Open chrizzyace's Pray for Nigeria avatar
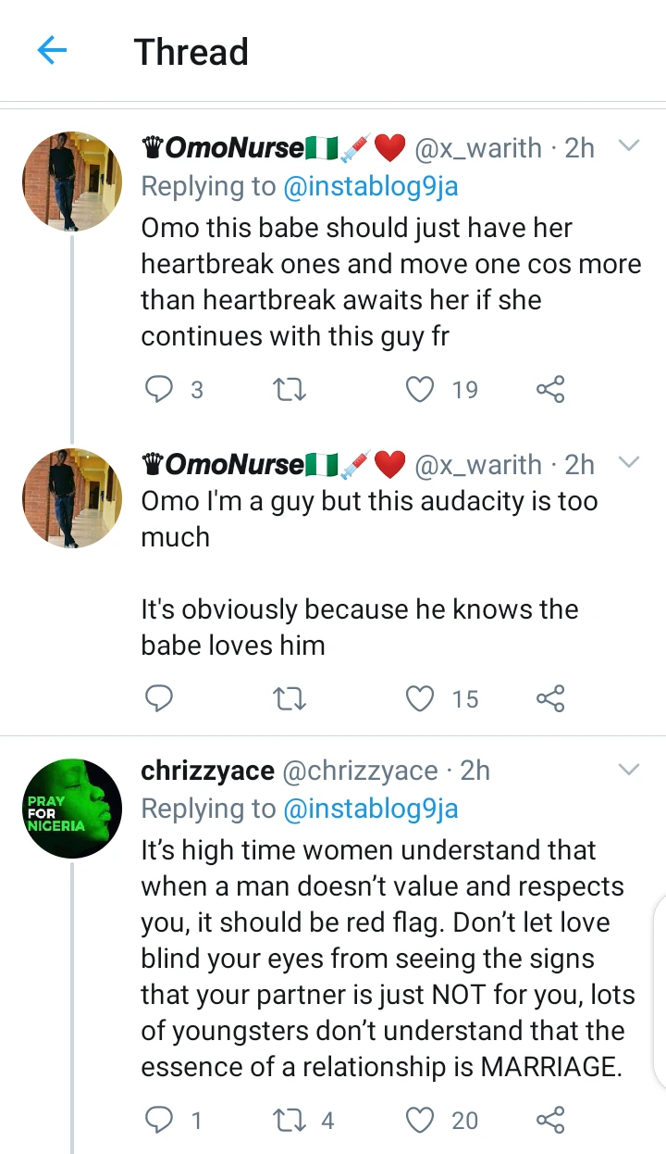Viewport: 666px width, 1154px height. click(x=72, y=809)
